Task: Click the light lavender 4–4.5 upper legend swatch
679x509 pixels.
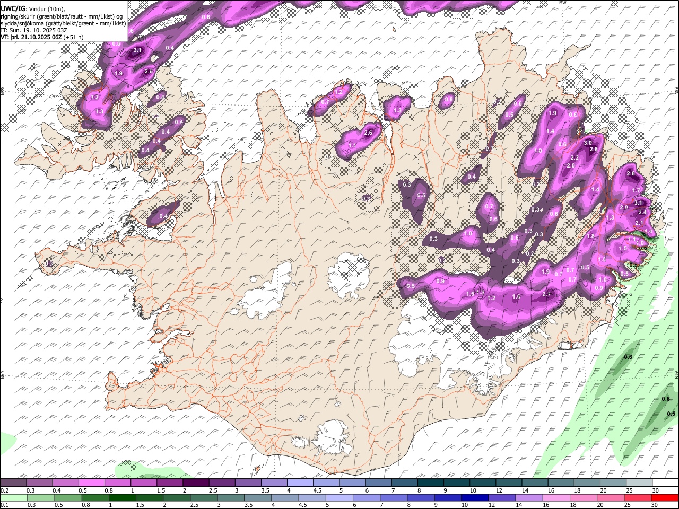Action: point(300,483)
